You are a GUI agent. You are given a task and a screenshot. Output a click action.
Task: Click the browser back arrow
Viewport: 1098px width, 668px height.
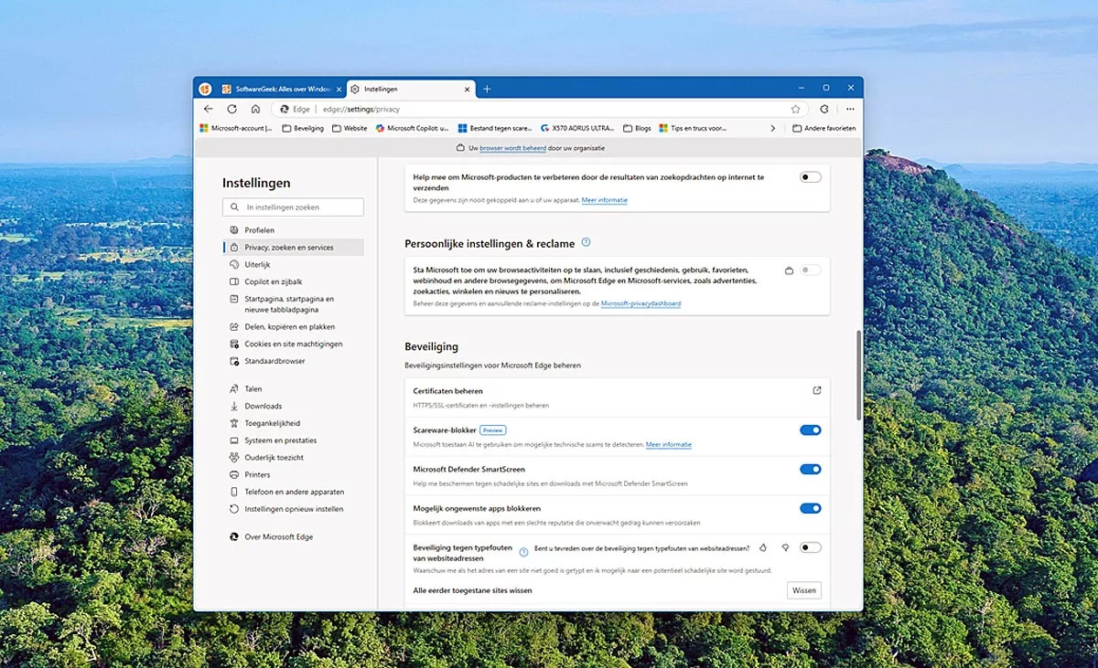pyautogui.click(x=208, y=109)
